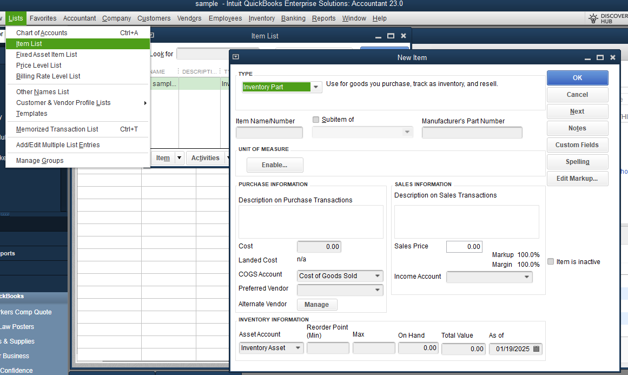This screenshot has height=375, width=628.
Task: Focus the Reorder Point Min field
Action: (x=328, y=348)
